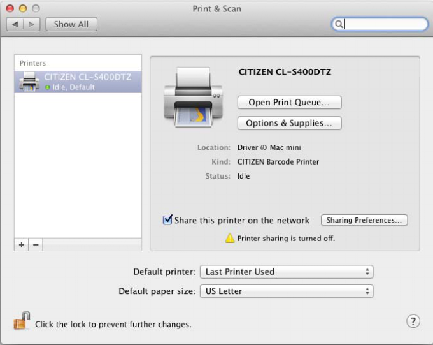Click the green idle status dot
This screenshot has height=345, width=433.
(x=48, y=87)
